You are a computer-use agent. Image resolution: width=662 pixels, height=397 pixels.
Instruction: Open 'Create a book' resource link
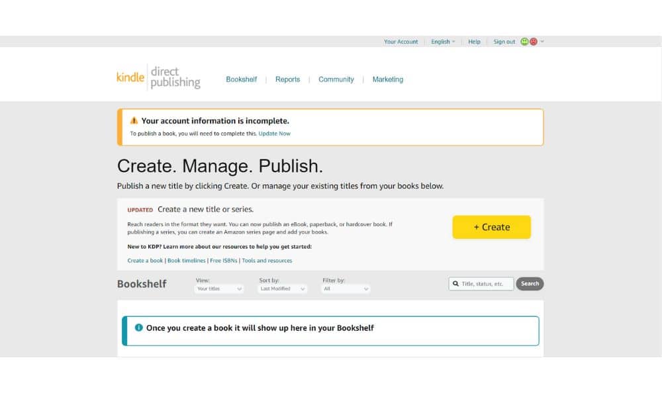(145, 260)
